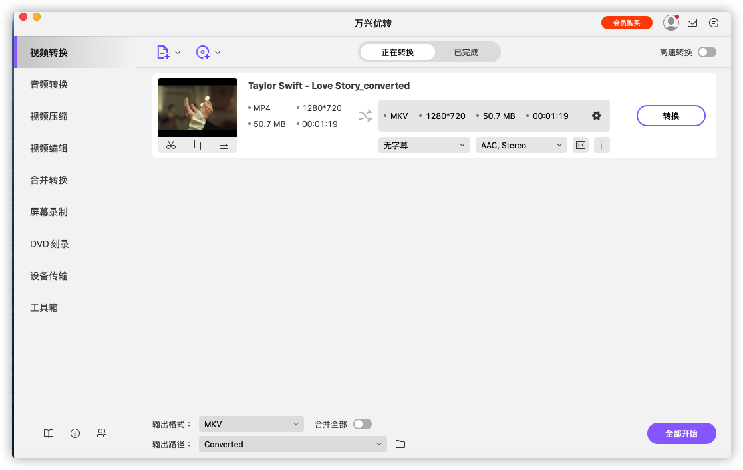The image size is (743, 470).
Task: Click the help question mark icon
Action: tap(74, 433)
